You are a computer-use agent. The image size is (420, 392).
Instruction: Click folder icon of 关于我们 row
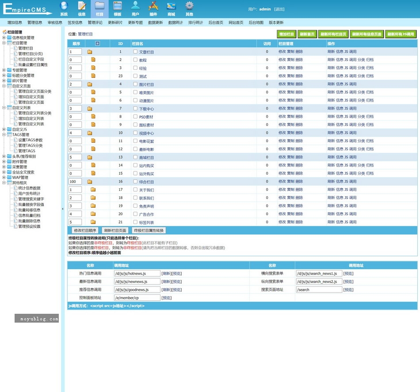[x=93, y=189]
